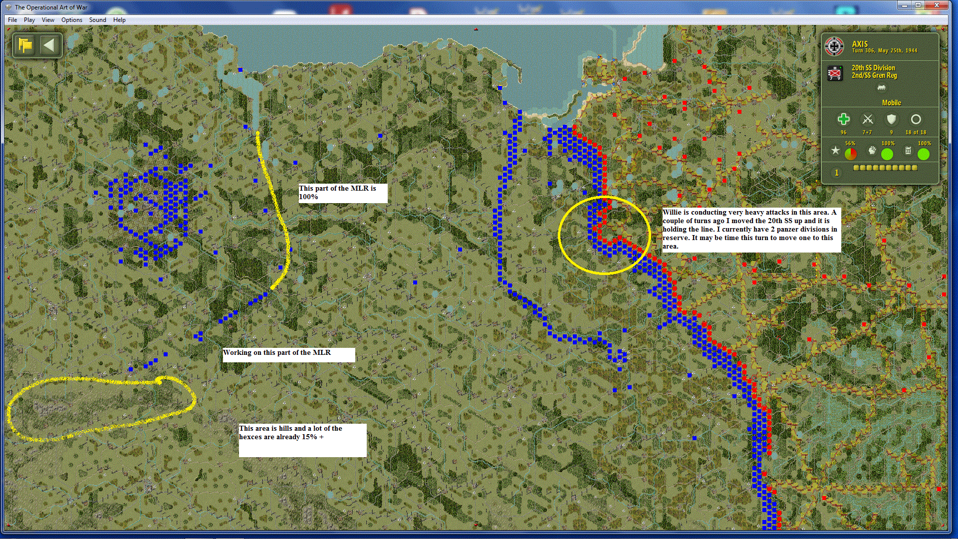The width and height of the screenshot is (958, 539).
Task: Close The Operational Art of War window
Action: tap(937, 5)
